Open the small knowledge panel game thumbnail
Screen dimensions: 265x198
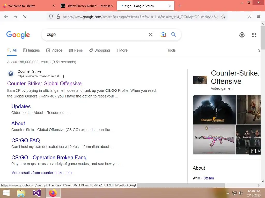[200, 80]
